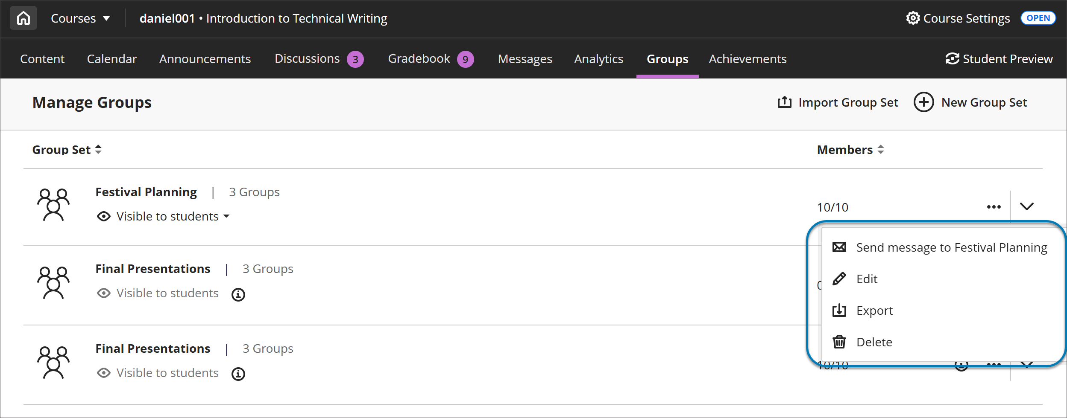This screenshot has height=418, width=1067.
Task: Open the Discussions tab
Action: pos(307,58)
